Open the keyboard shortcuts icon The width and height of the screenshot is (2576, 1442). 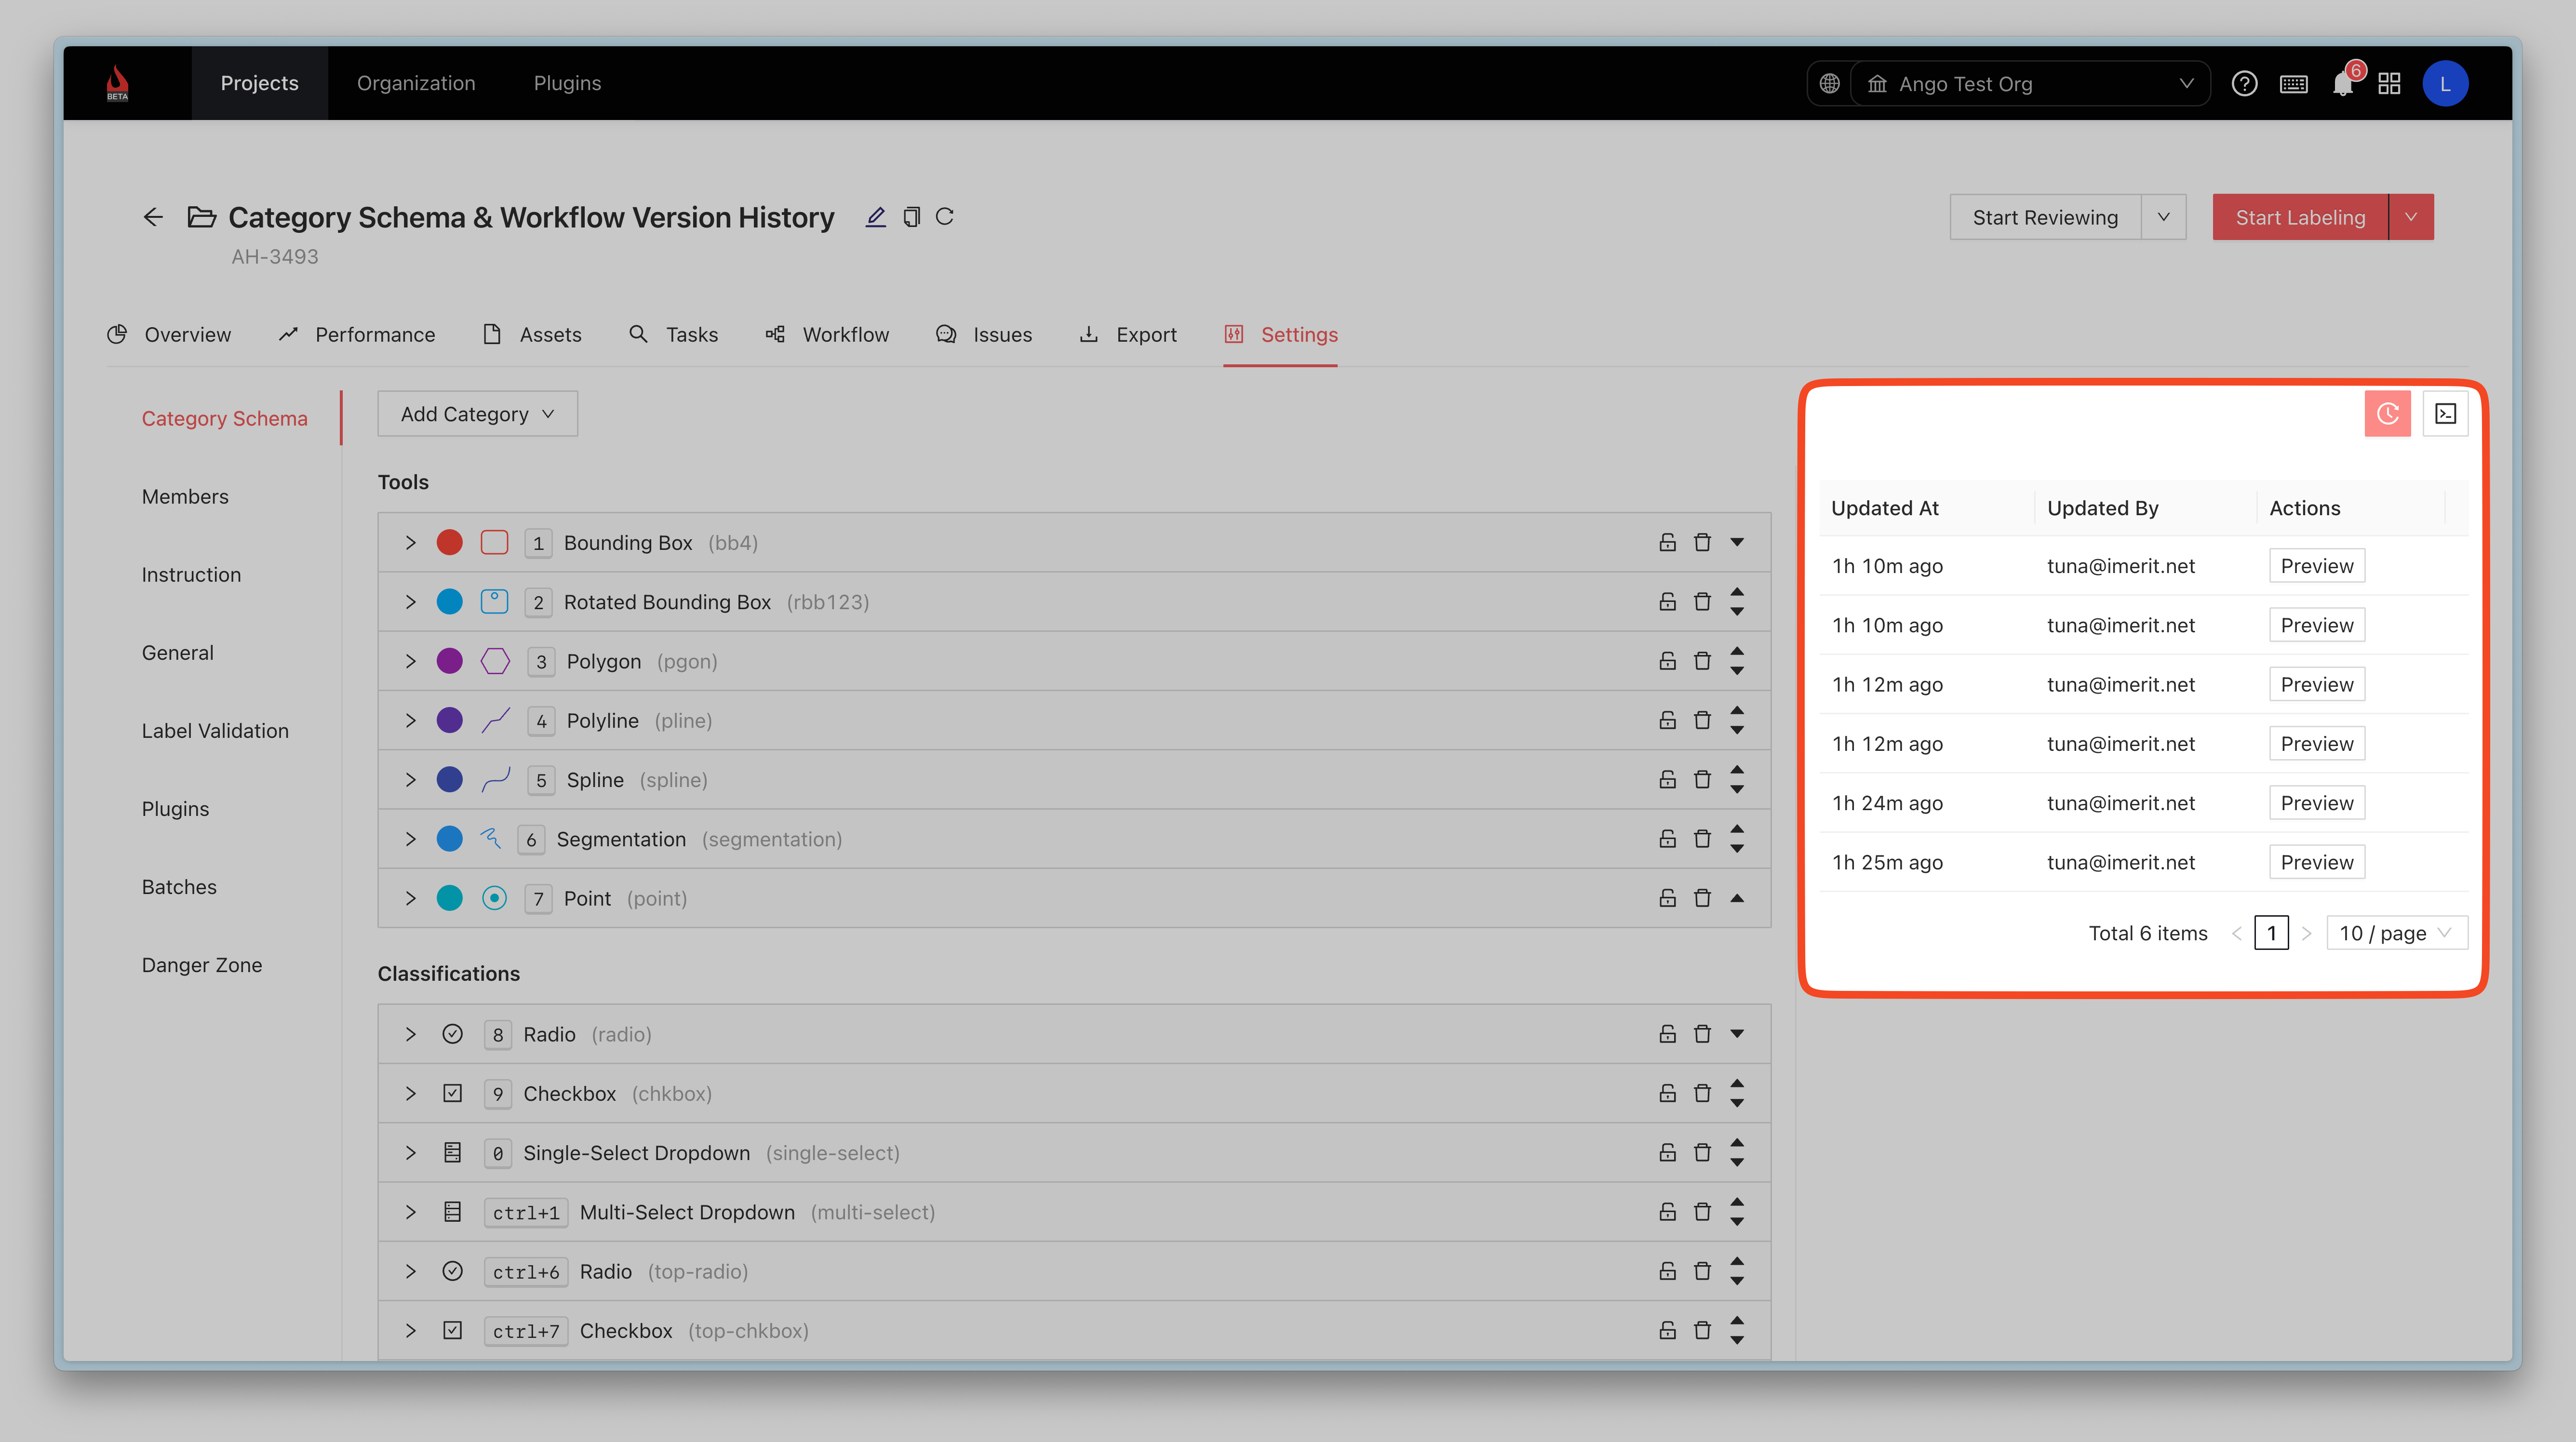pos(2293,84)
